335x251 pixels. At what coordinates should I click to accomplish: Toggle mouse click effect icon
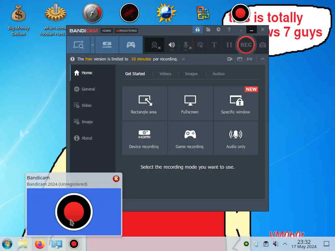pos(200,45)
